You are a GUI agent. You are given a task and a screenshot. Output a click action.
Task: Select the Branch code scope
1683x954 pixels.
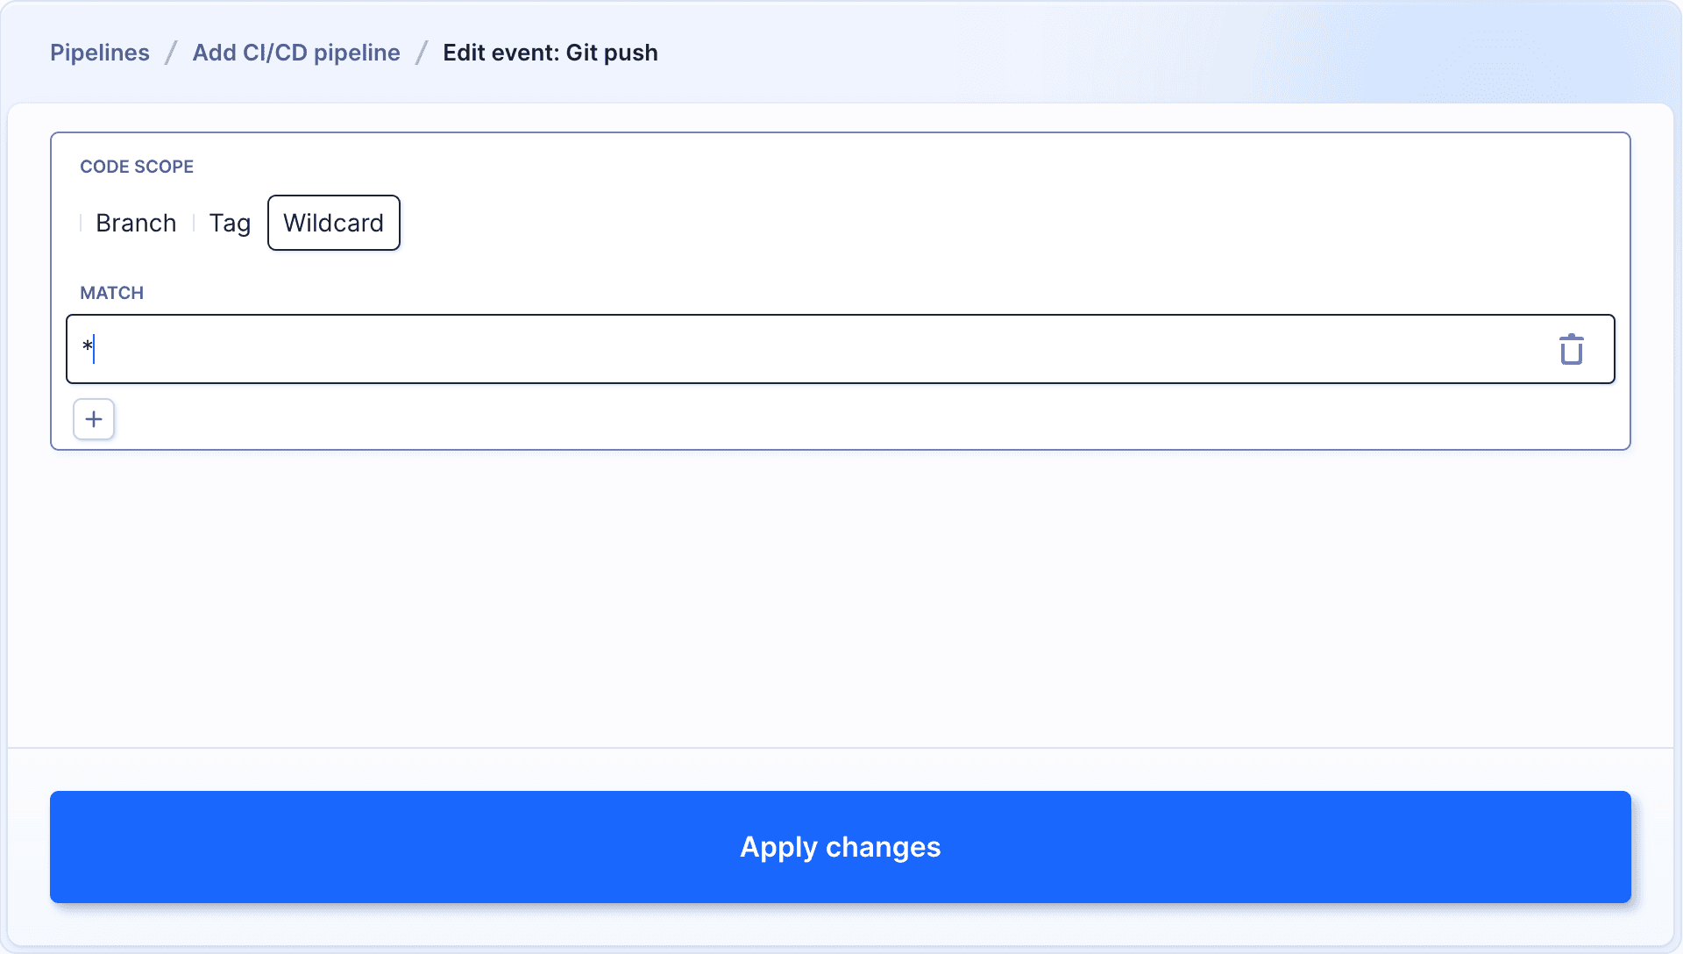coord(136,223)
